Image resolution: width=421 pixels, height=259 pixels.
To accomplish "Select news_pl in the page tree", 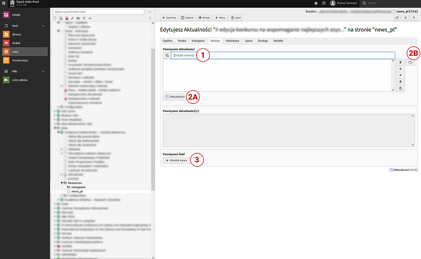I will tap(77, 192).
